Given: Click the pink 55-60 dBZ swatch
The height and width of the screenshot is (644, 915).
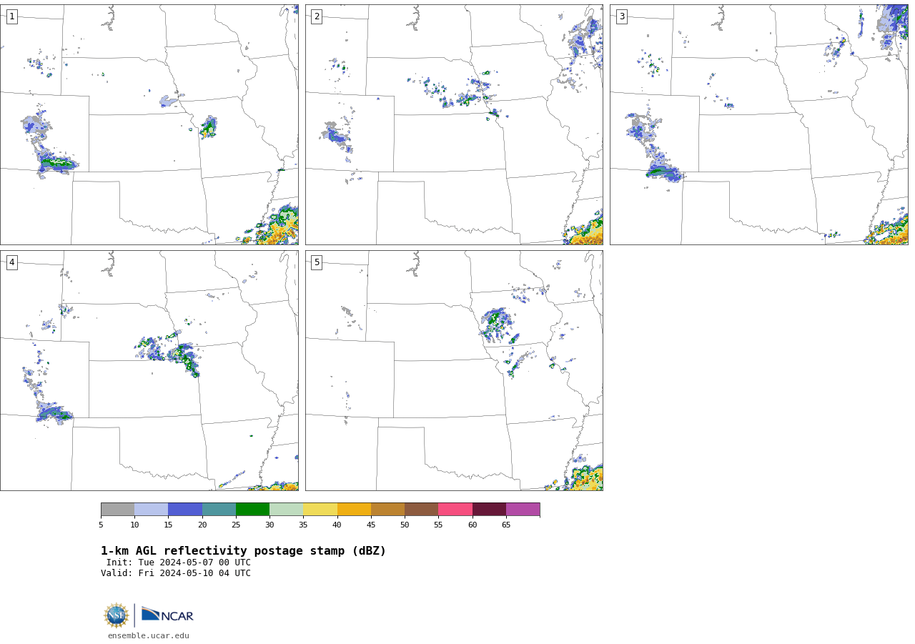Looking at the screenshot, I should (x=455, y=509).
